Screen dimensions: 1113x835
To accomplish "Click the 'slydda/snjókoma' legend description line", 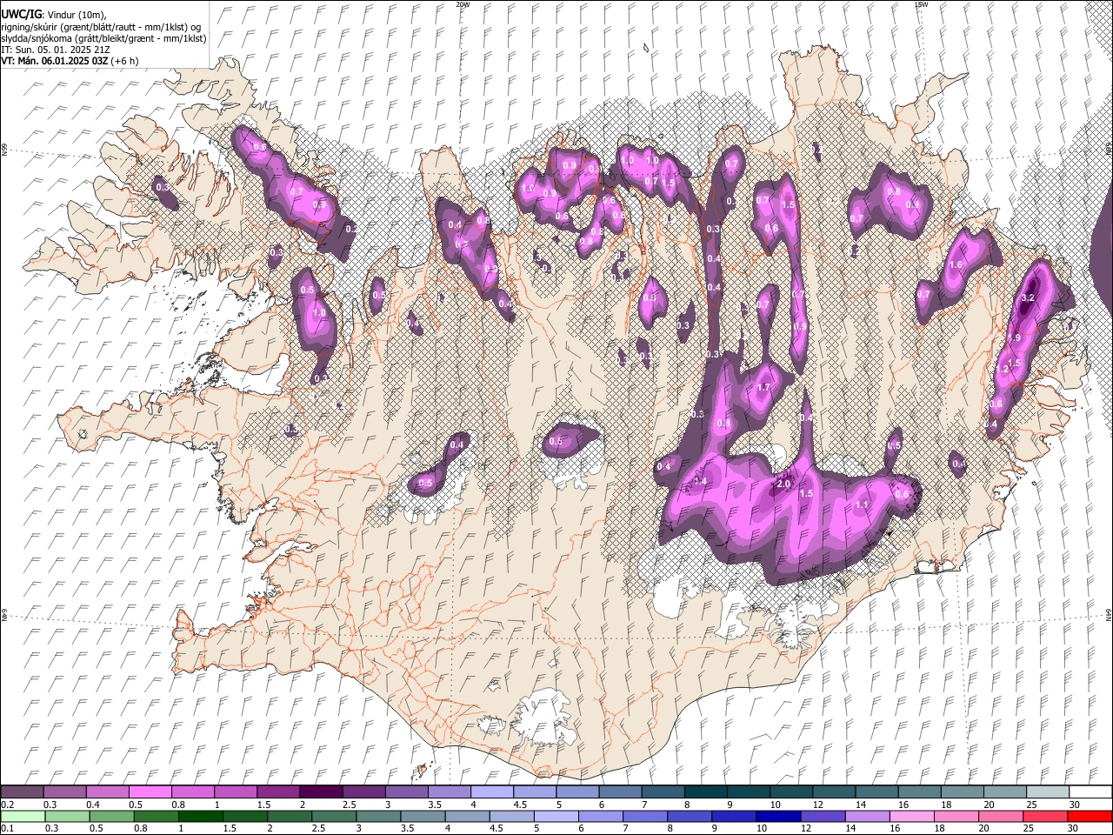I will pos(103,39).
